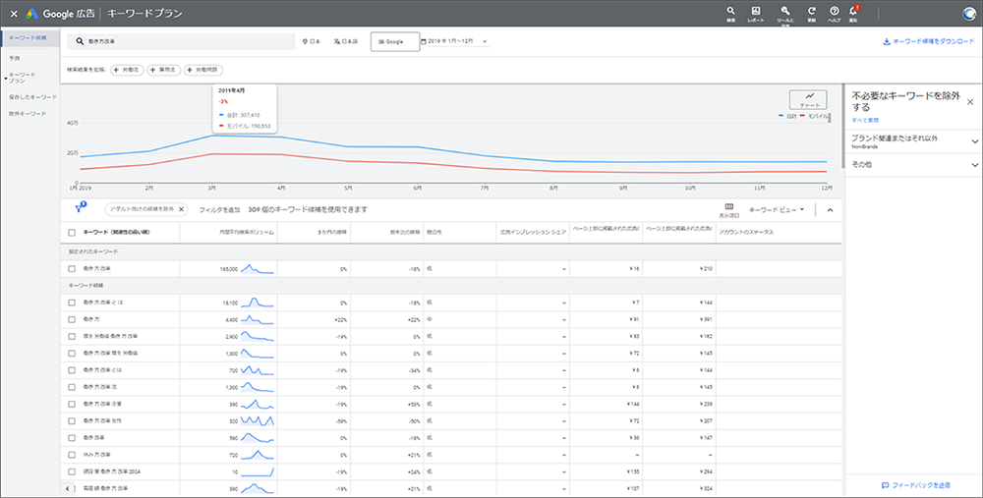
Task: Click キーワード候補をダウンロード link
Action: [x=929, y=42]
